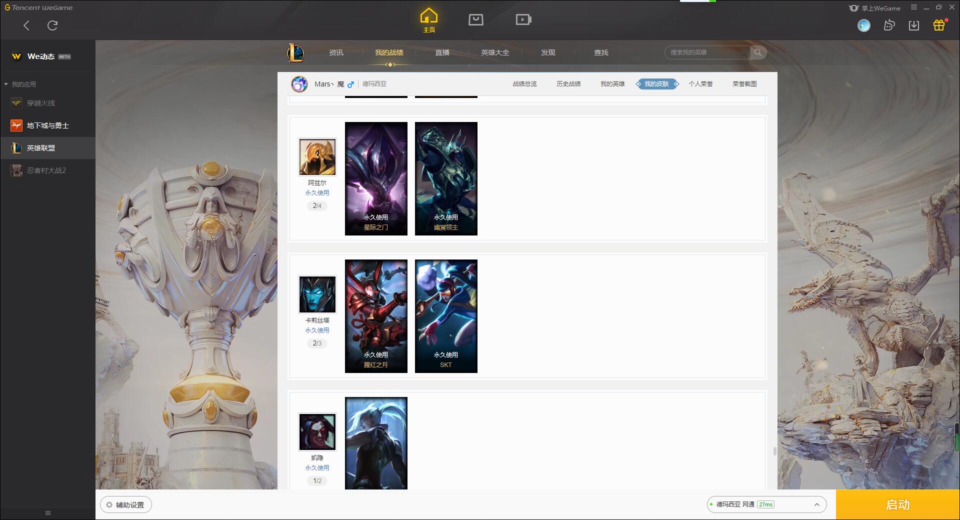Click the 27ms ping indicator
Image resolution: width=960 pixels, height=520 pixels.
pyautogui.click(x=765, y=504)
